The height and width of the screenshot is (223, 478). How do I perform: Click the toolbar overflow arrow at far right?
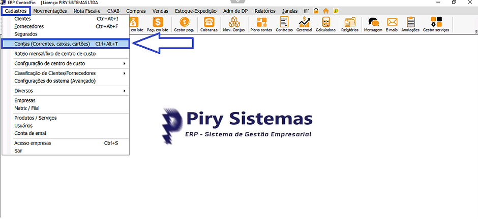[476, 31]
